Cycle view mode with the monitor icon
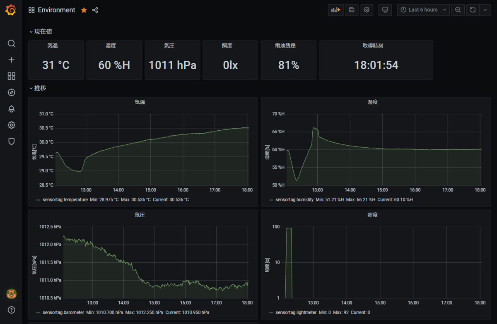The width and height of the screenshot is (497, 324). pos(385,10)
